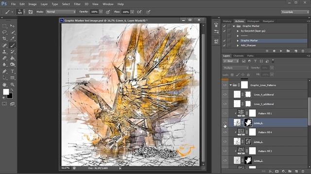
Task: Swap foreground and background colors
Action: pyautogui.click(x=12, y=90)
